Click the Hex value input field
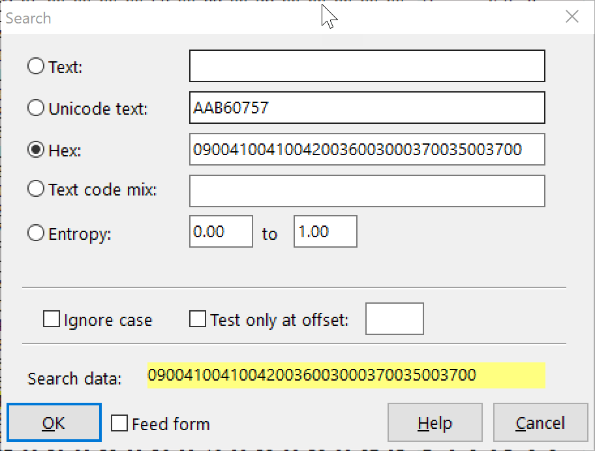The width and height of the screenshot is (595, 451). point(367,149)
